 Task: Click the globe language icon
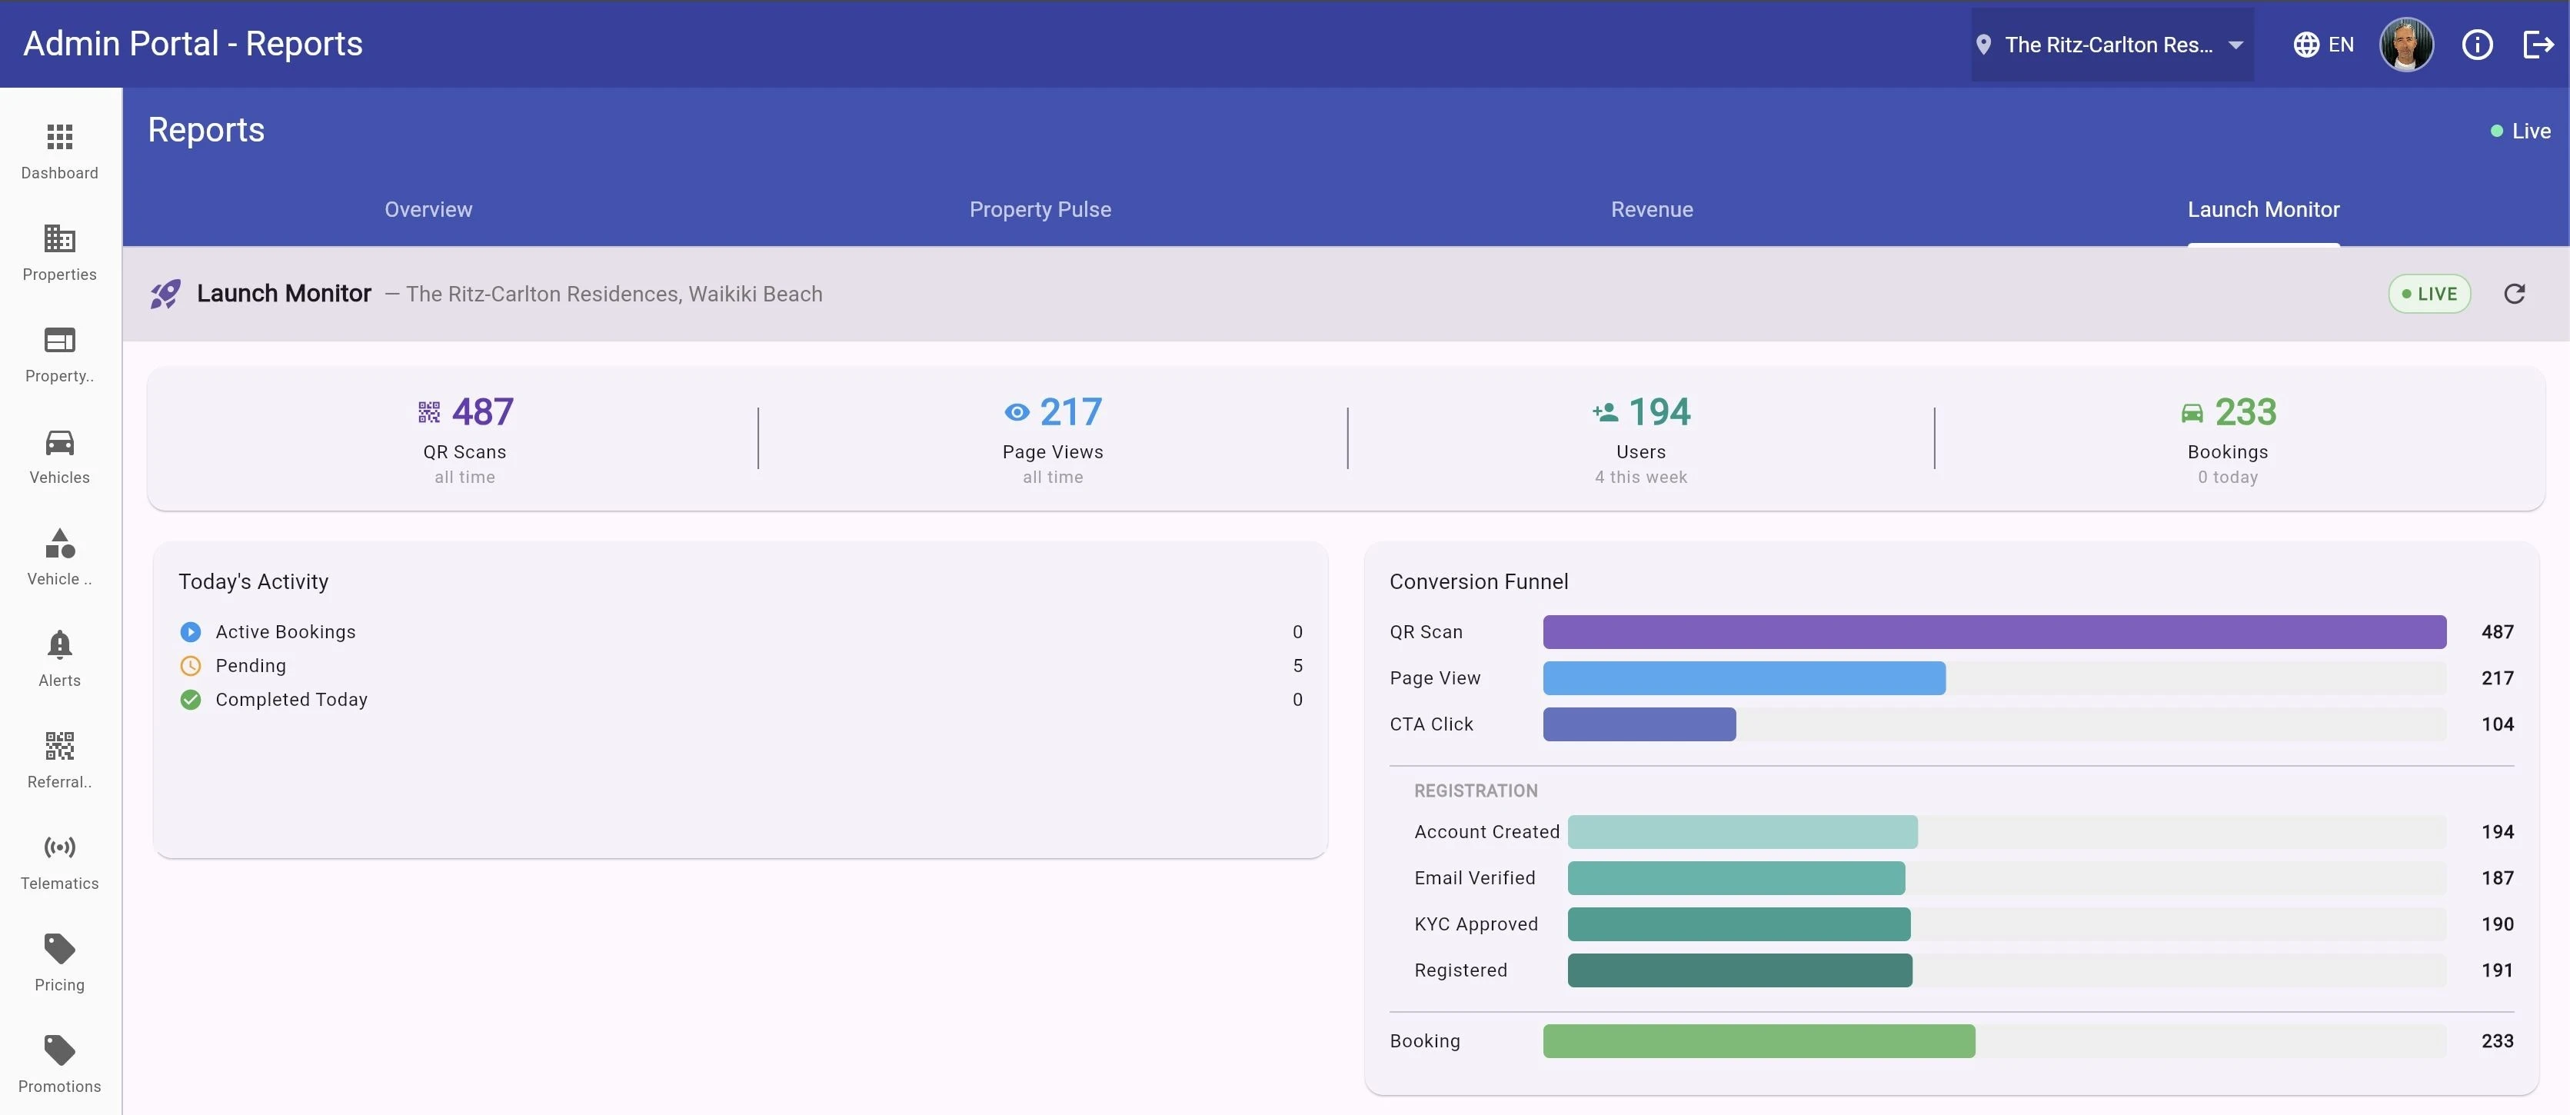coord(2305,45)
